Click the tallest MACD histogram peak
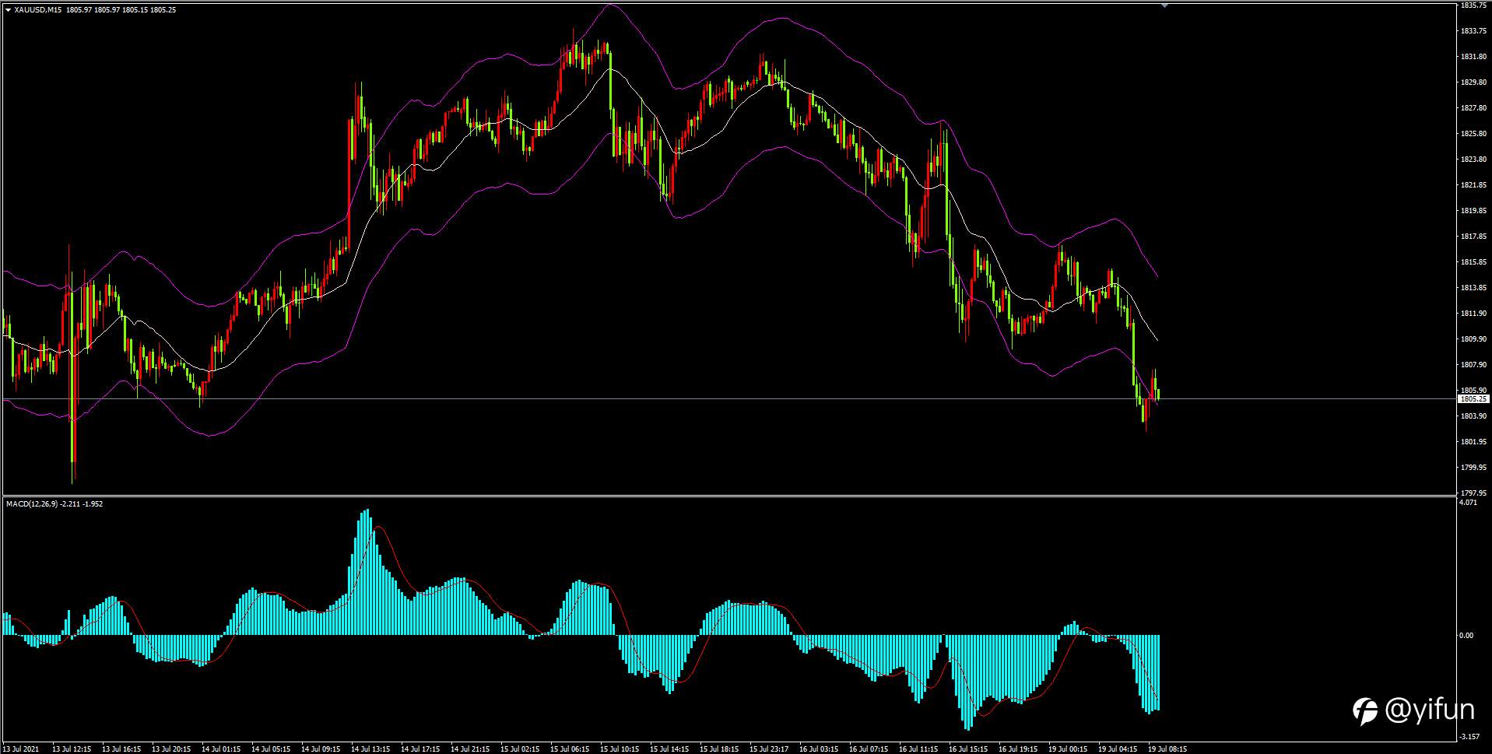 point(367,572)
